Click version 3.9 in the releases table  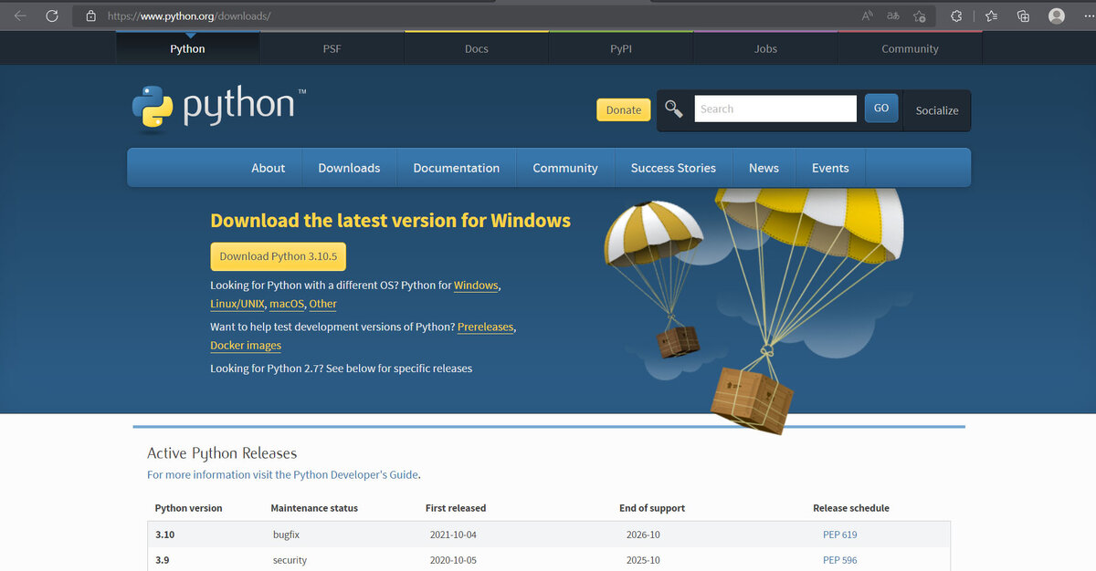coord(162,560)
